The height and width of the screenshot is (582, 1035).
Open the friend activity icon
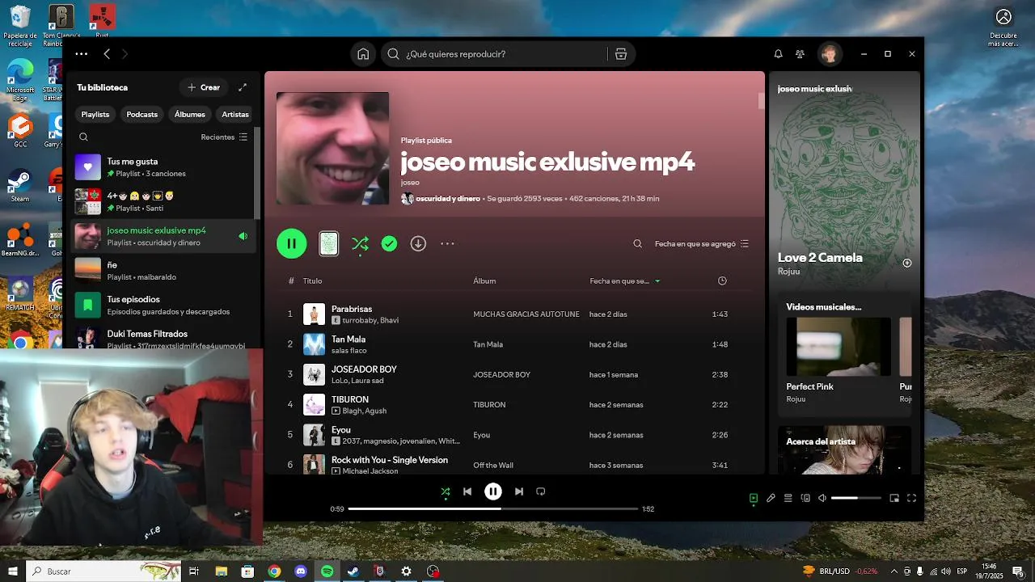[800, 54]
